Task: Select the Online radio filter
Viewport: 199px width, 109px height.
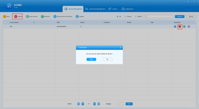Action: tap(125, 17)
